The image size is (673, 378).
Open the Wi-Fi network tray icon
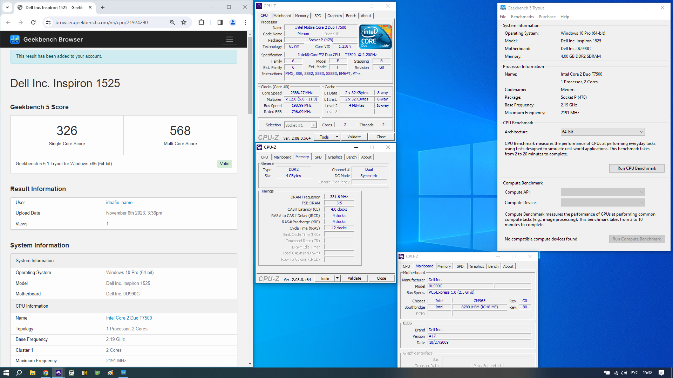(x=616, y=373)
